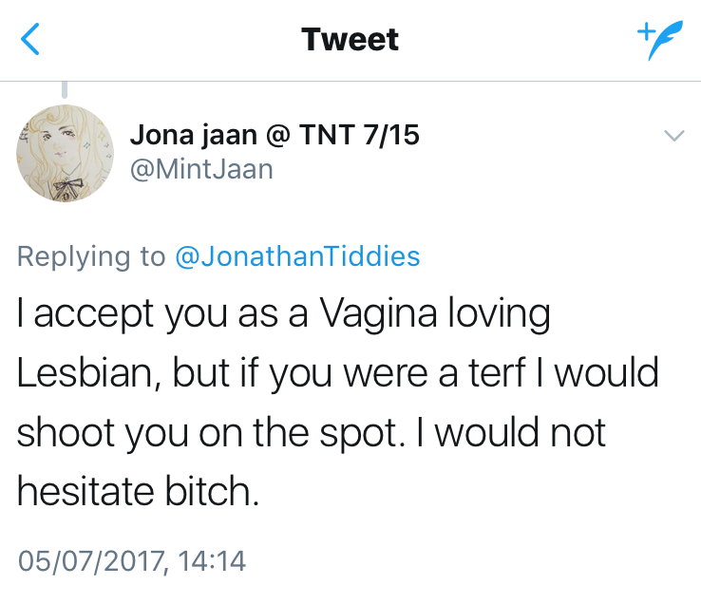Tap the plus sign on the compose icon
The height and width of the screenshot is (604, 701).
pyautogui.click(x=645, y=30)
